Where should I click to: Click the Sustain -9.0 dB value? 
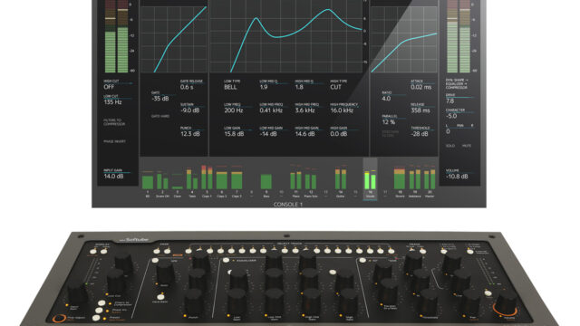click(x=189, y=110)
